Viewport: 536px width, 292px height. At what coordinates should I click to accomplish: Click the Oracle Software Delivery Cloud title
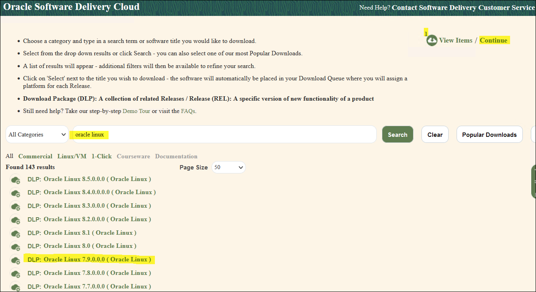coord(71,7)
